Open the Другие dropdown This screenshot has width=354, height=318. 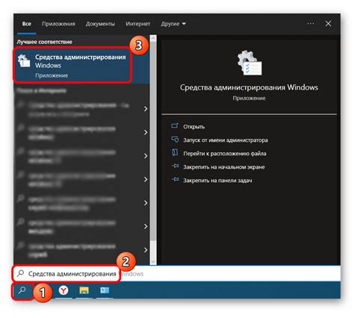click(x=173, y=24)
